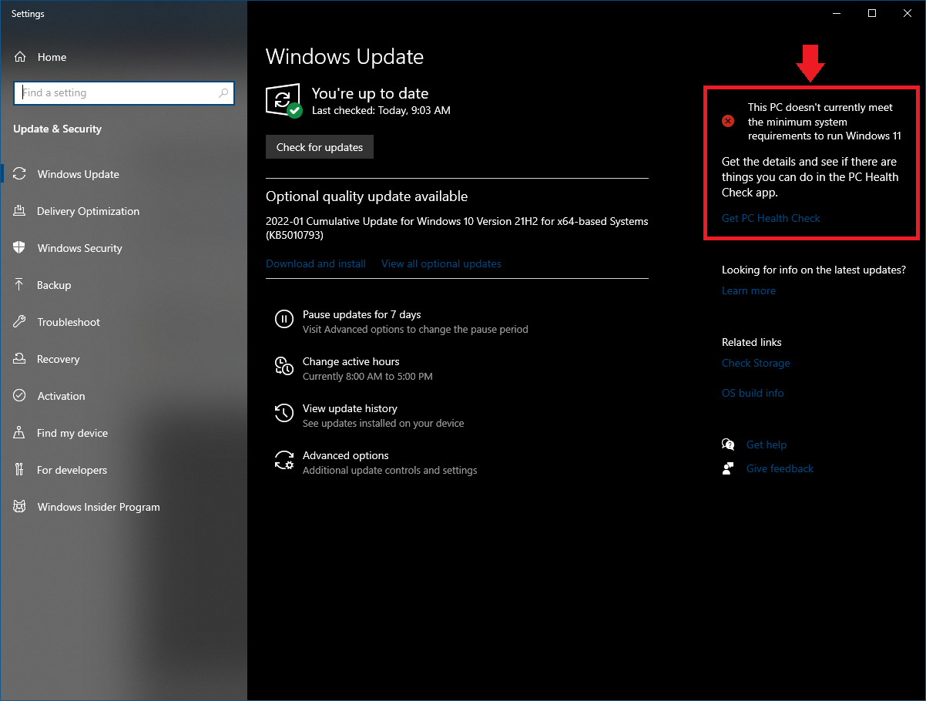Click the Get help chat bubble icon
The width and height of the screenshot is (926, 701).
[728, 444]
